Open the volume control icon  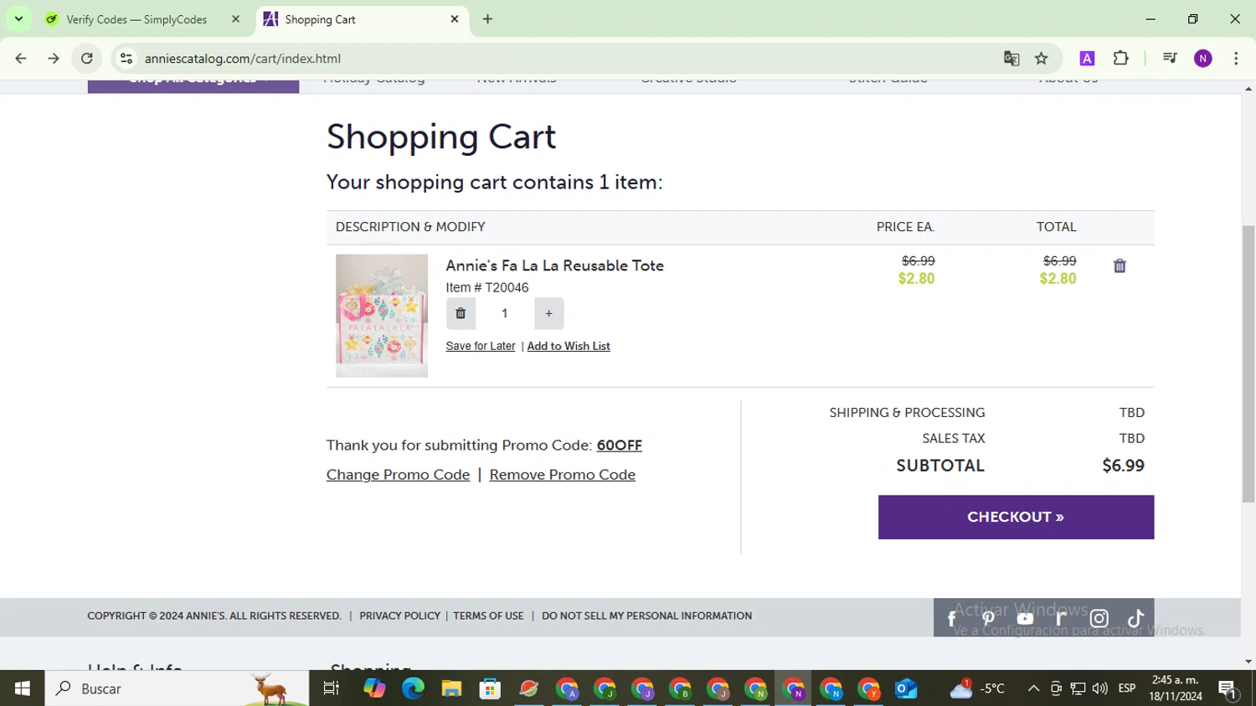tap(1100, 688)
